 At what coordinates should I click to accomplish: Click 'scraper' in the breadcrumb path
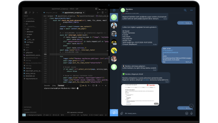point(50,16)
